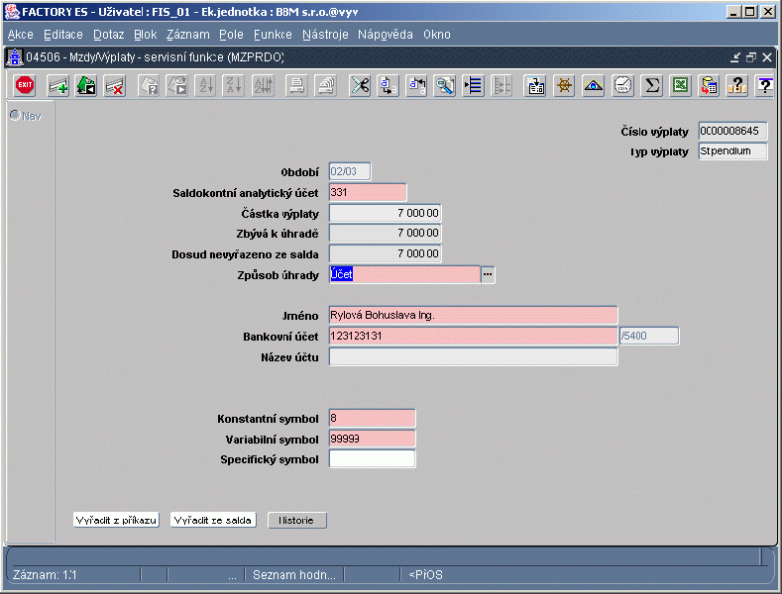Click the help question-mark with blocks icon
The width and height of the screenshot is (782, 594).
(737, 85)
